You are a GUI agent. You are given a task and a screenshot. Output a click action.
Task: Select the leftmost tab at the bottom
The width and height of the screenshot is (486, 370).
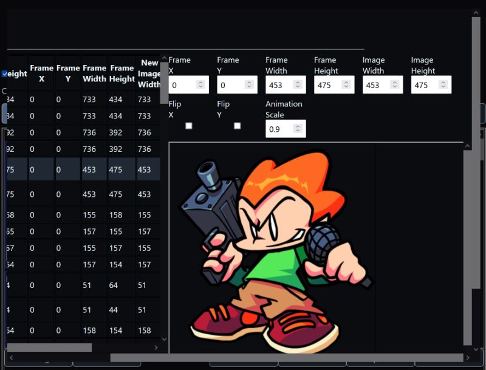39,365
